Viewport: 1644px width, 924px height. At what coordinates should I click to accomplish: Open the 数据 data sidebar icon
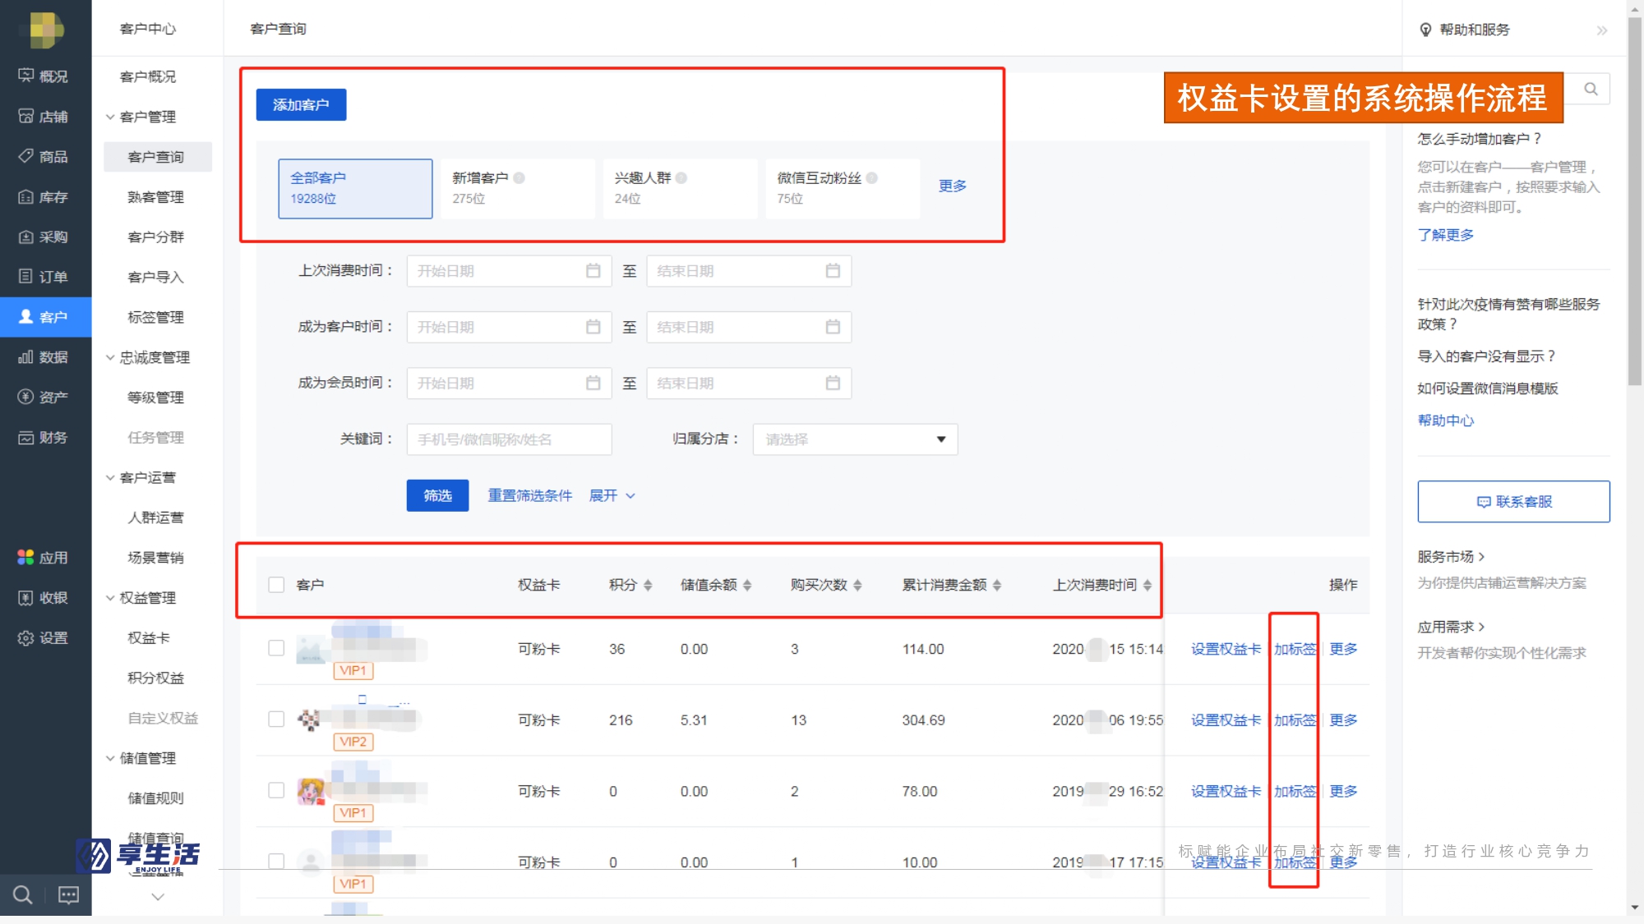pyautogui.click(x=26, y=356)
